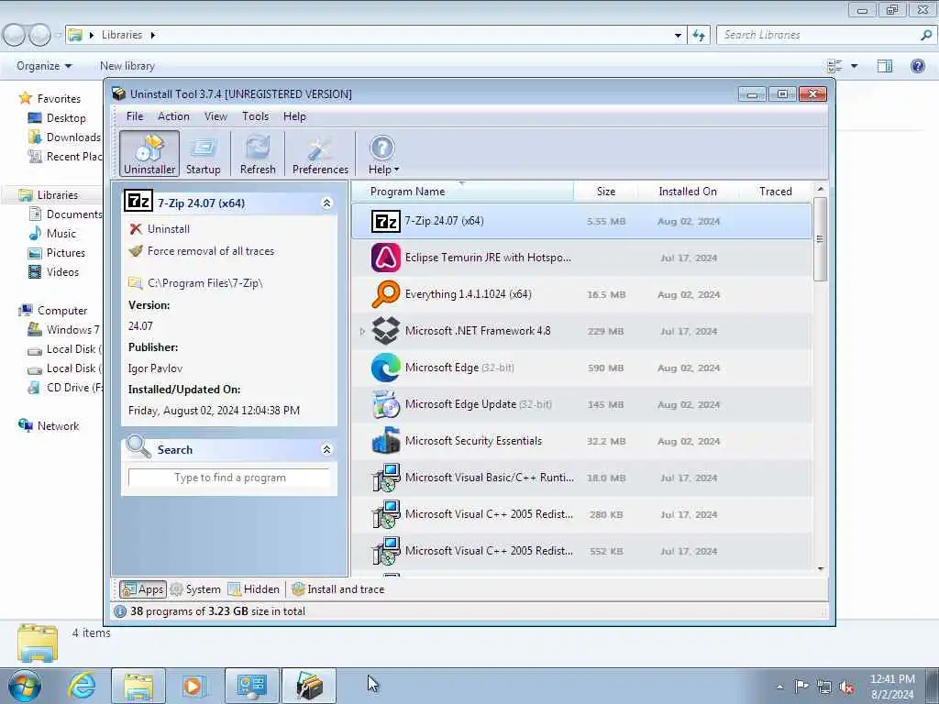Click the Search magnifier icon

pyautogui.click(x=138, y=446)
